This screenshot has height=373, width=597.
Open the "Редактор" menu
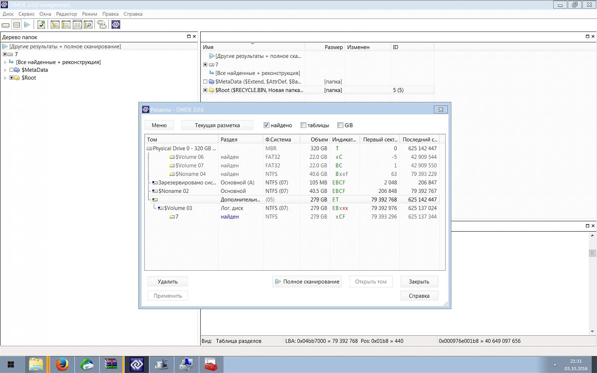[67, 14]
